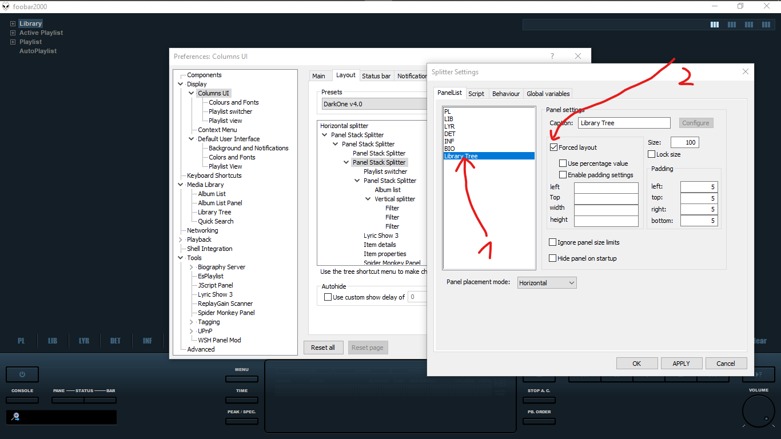This screenshot has width=781, height=439.
Task: Expand the Tagging node
Action: (192, 322)
